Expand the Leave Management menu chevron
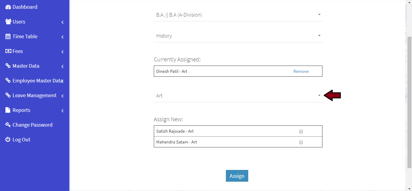This screenshot has height=191, width=412. [x=62, y=96]
